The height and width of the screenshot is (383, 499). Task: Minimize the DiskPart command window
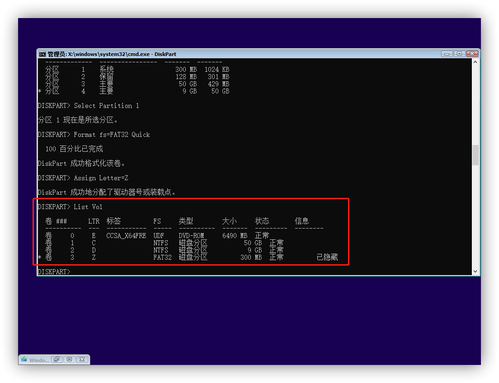pyautogui.click(x=447, y=53)
